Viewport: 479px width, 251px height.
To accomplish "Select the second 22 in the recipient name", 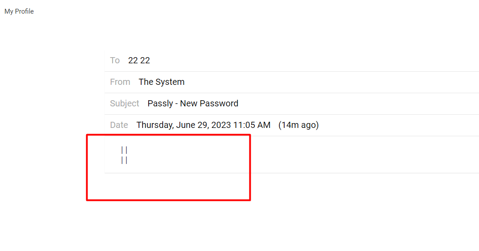I will (145, 61).
